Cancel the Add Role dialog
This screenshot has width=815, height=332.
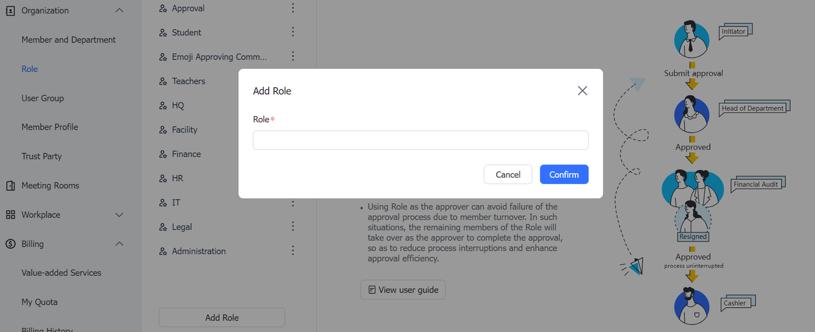[507, 175]
